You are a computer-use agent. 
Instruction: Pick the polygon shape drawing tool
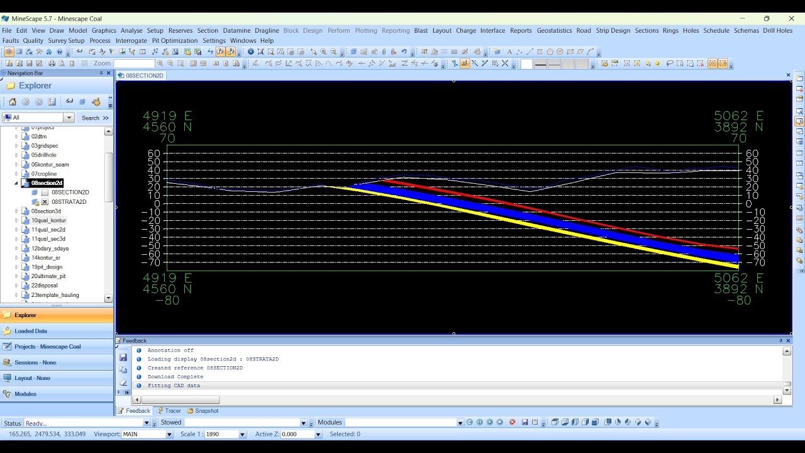pos(550,52)
